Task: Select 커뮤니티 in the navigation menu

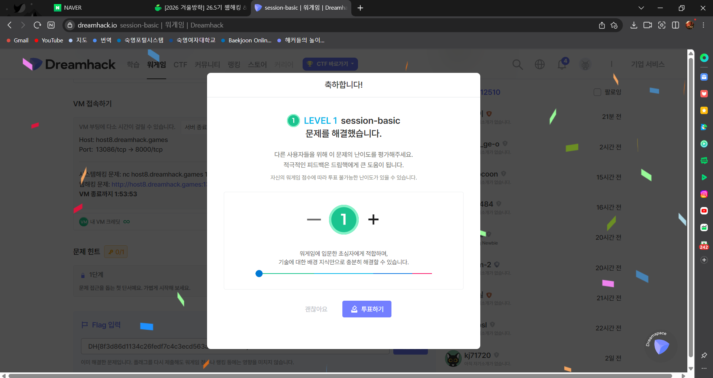Action: click(x=207, y=64)
